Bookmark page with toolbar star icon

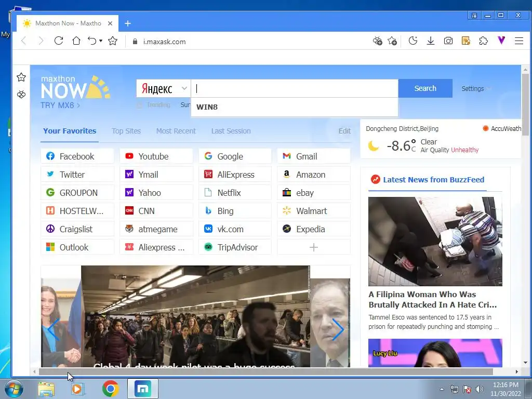(x=113, y=41)
